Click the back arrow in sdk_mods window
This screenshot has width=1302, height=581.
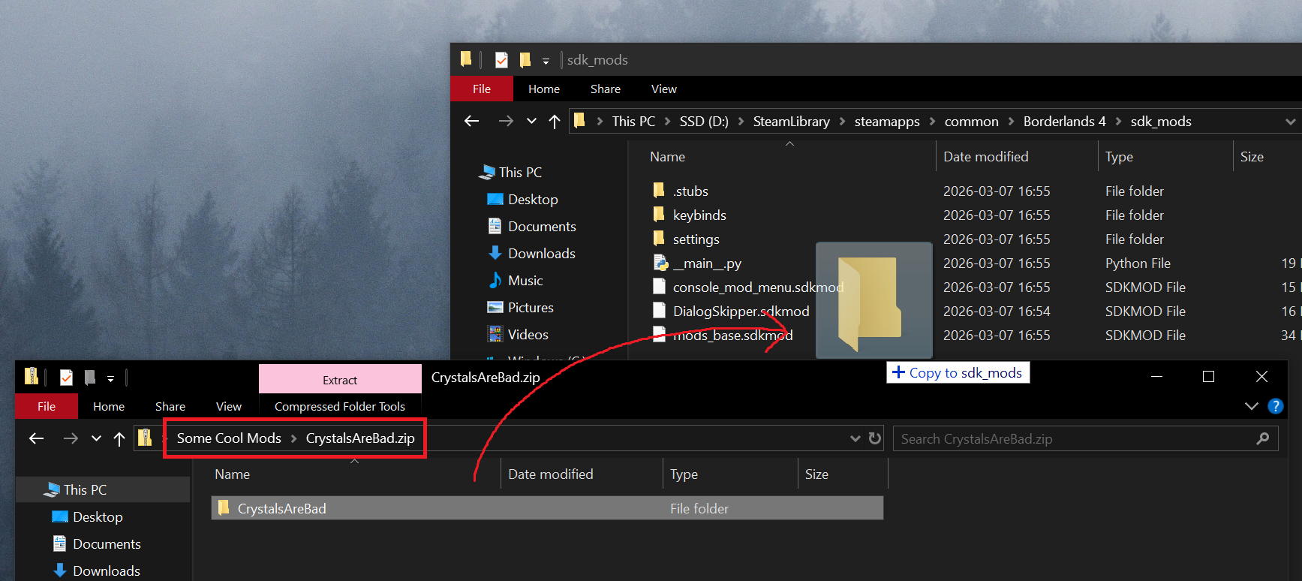click(x=471, y=121)
